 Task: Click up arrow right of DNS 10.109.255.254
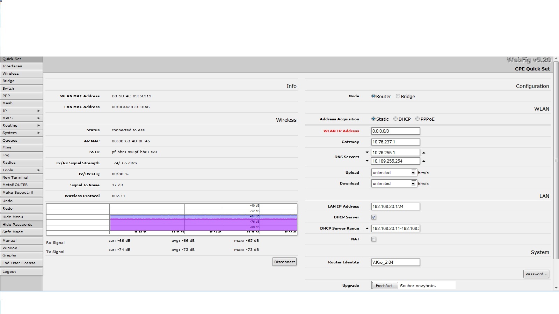pos(424,161)
